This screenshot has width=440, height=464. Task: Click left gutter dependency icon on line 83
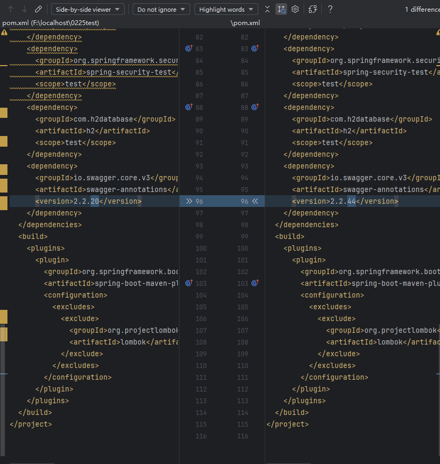pyautogui.click(x=188, y=49)
